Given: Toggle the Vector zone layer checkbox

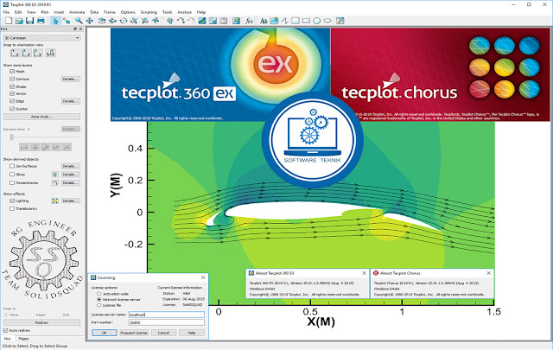Looking at the screenshot, I should 12,93.
